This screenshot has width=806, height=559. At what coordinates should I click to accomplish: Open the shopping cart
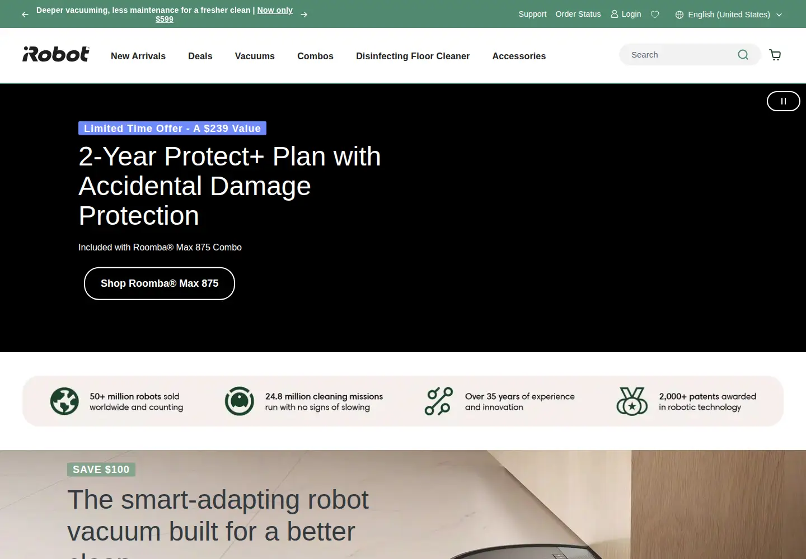[x=775, y=55]
